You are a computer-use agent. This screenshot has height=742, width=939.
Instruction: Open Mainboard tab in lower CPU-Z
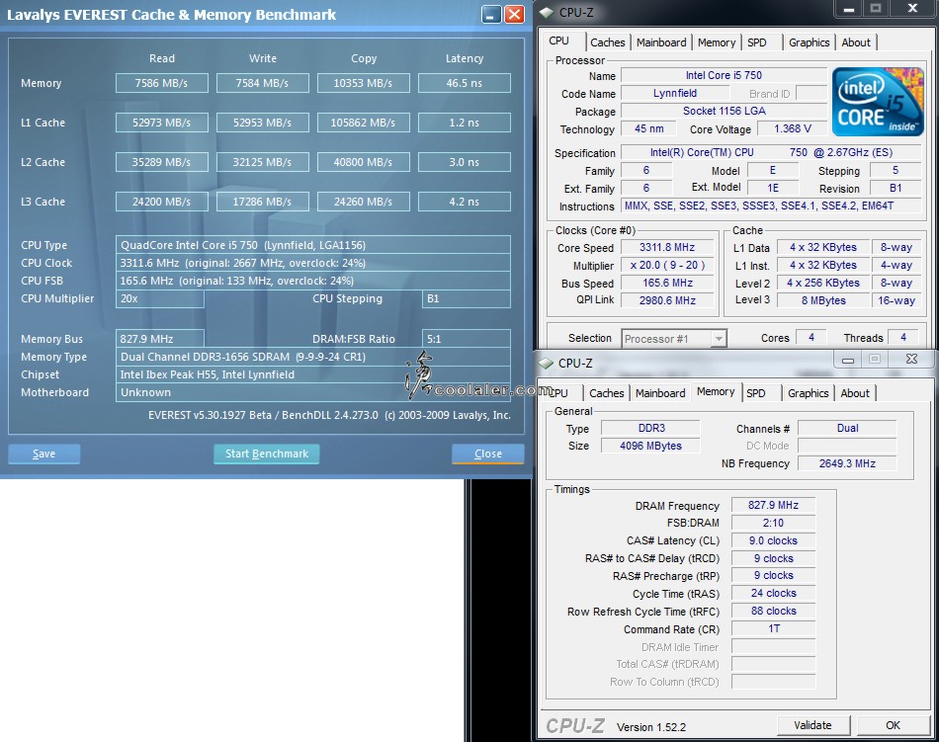coord(660,393)
